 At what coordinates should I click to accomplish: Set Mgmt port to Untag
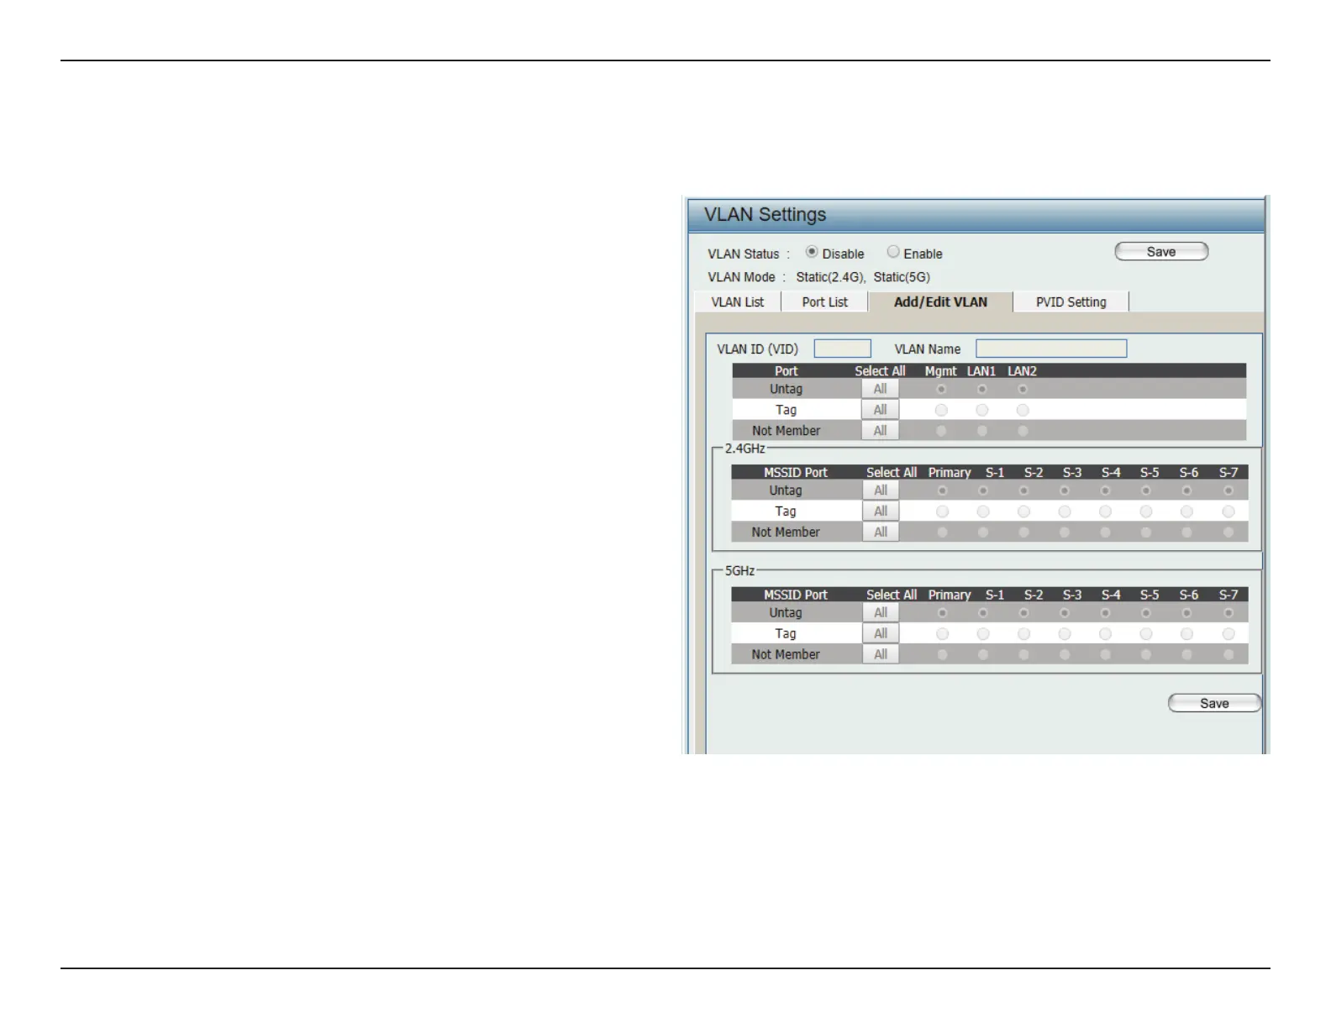[941, 389]
